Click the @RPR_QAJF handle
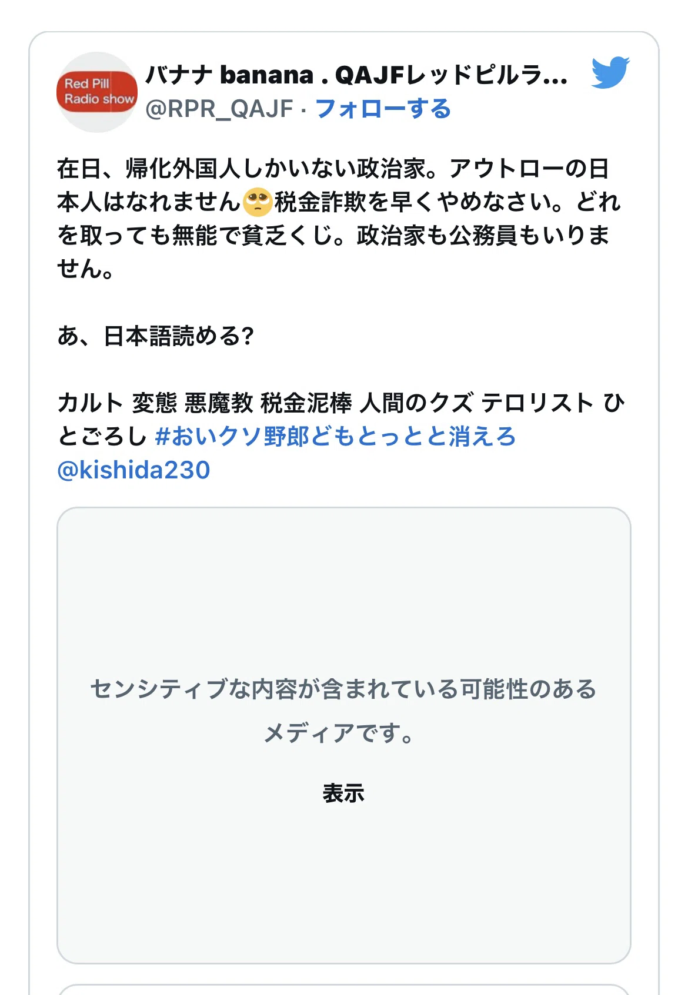688x995 pixels. [x=219, y=109]
